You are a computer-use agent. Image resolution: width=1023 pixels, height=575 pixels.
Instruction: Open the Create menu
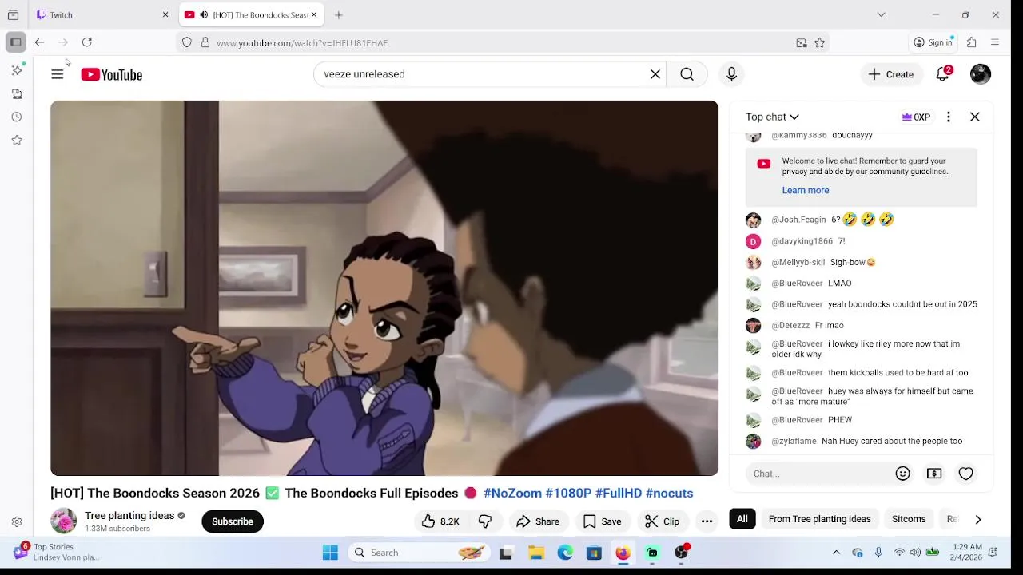coord(891,74)
